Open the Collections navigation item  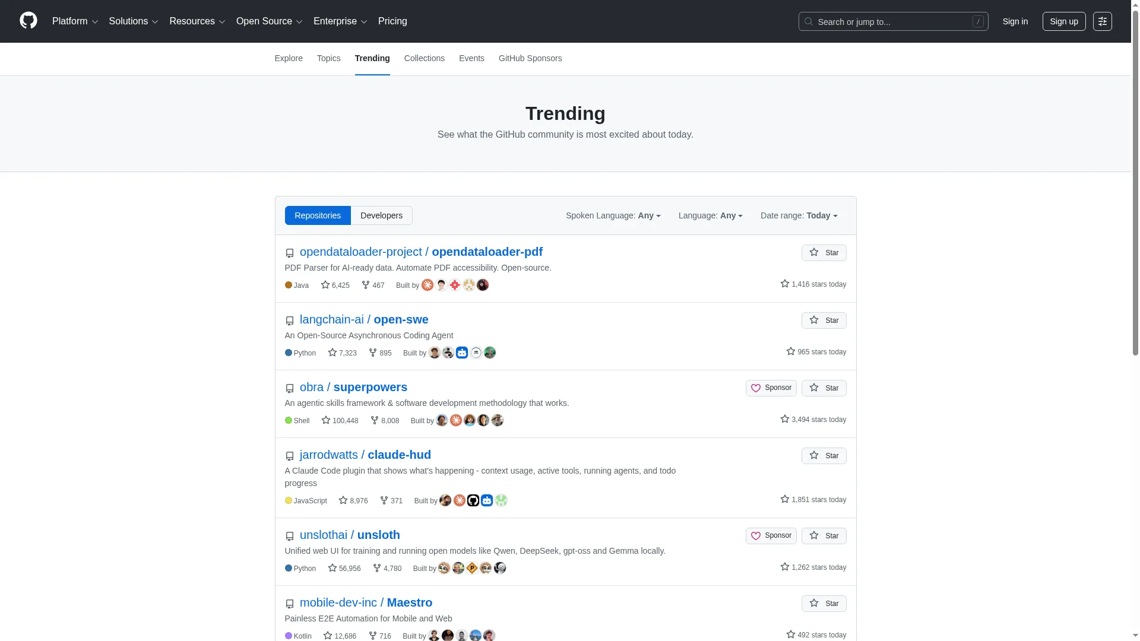[x=424, y=58]
